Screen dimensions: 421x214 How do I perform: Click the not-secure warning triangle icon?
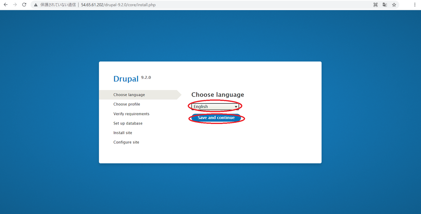pos(36,5)
